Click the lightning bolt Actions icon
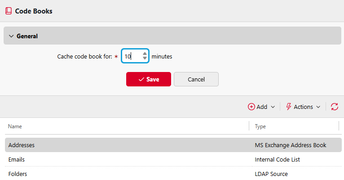 (x=288, y=107)
